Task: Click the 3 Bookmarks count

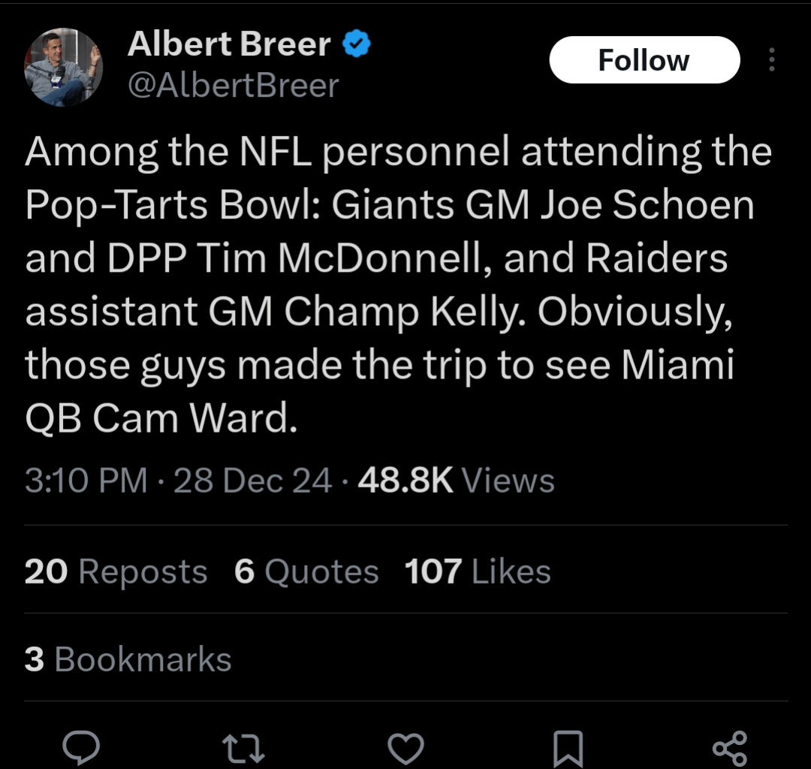Action: 128,660
